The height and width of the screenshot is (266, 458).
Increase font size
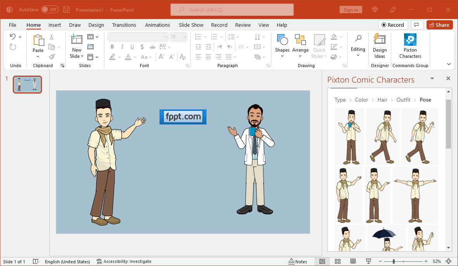point(161,57)
